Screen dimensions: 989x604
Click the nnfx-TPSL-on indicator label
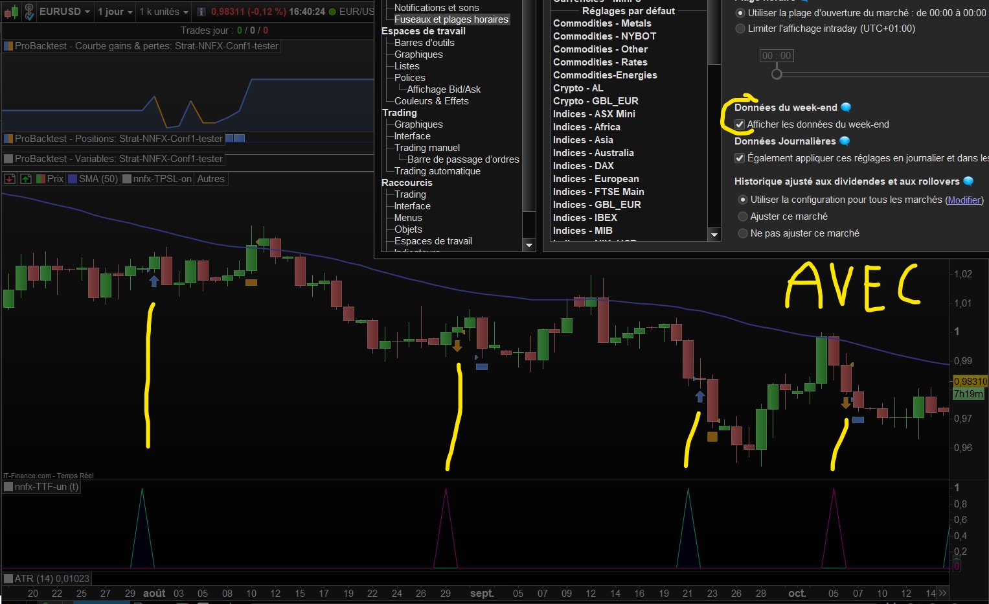163,179
